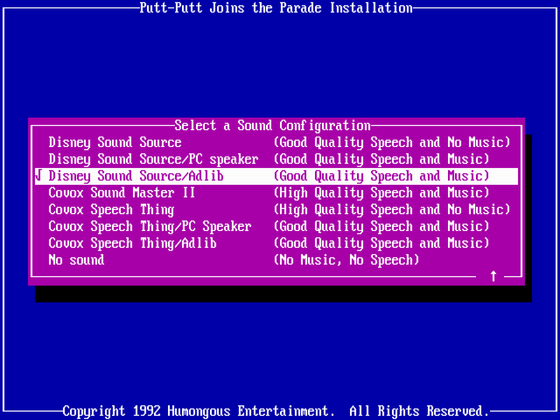Image resolution: width=560 pixels, height=420 pixels.
Task: Click the Disney Sound Source/PC speaker quality description
Action: point(381,160)
